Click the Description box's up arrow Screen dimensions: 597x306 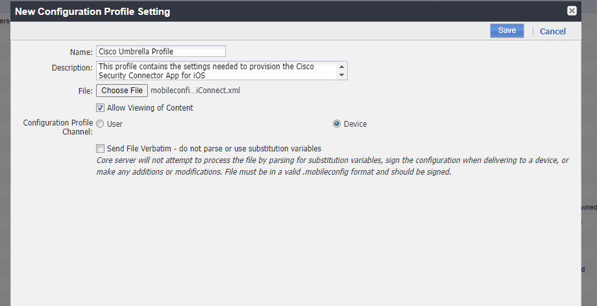[x=341, y=67]
